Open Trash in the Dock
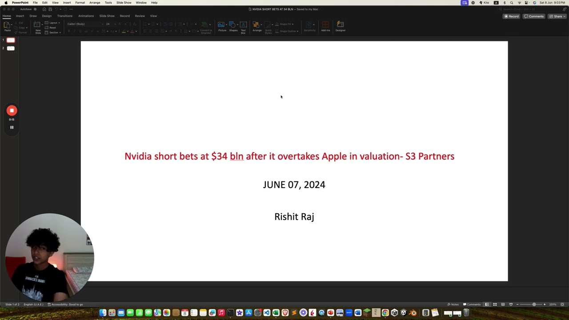 pyautogui.click(x=466, y=313)
